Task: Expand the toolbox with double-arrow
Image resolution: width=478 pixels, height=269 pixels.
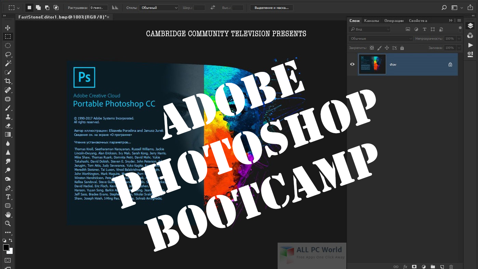Action: coord(4,16)
